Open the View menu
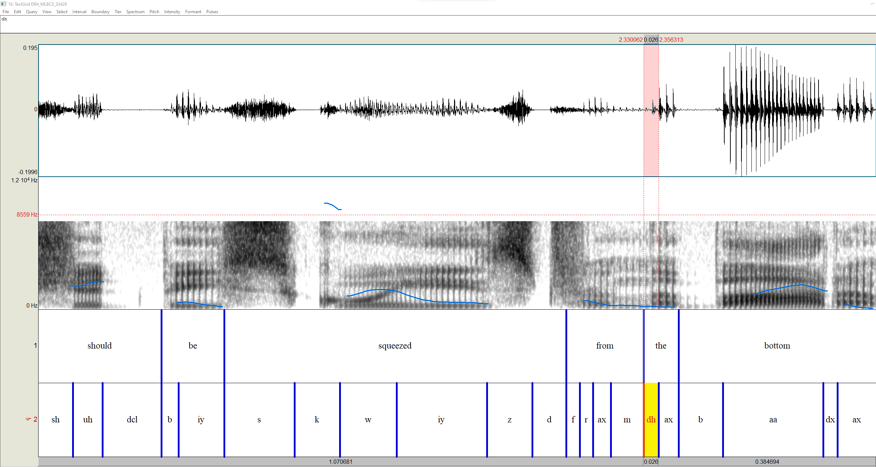876x467 pixels. click(x=46, y=11)
